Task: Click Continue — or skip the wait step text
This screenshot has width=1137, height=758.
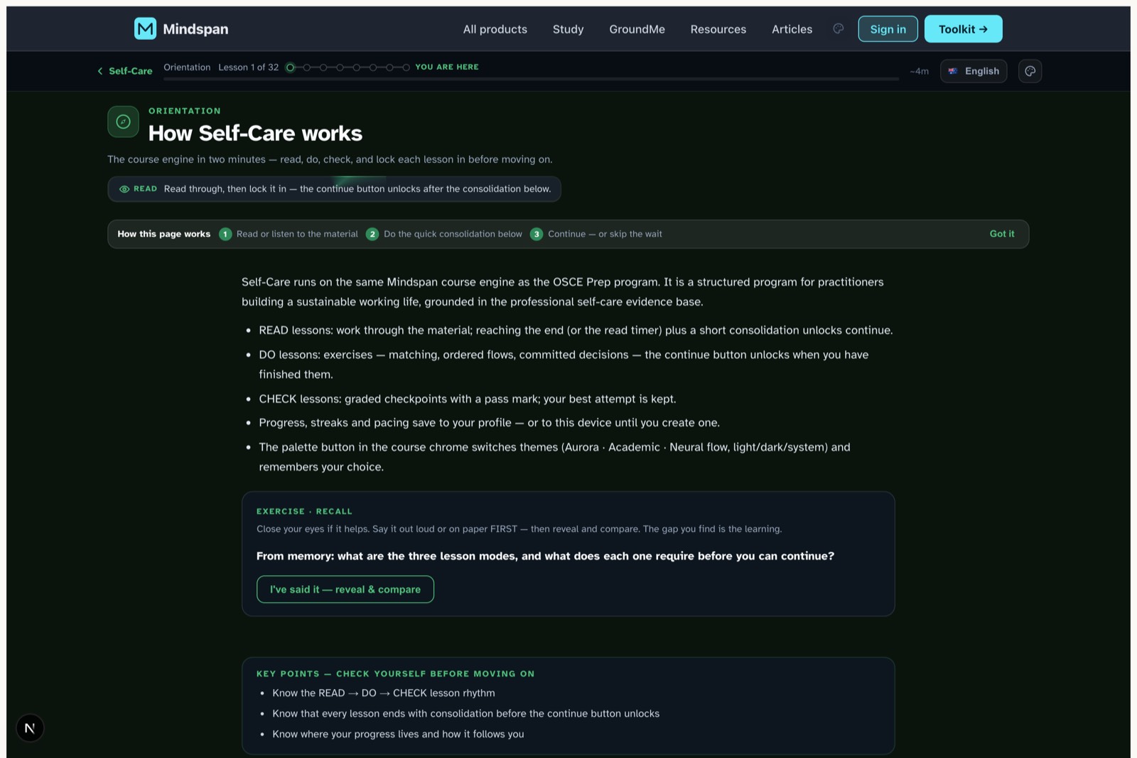Action: pos(605,234)
